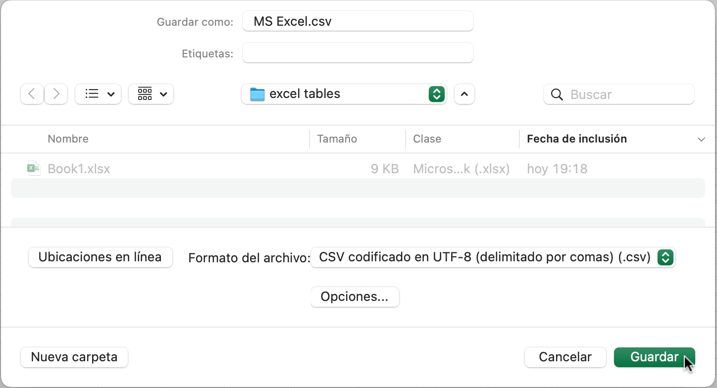This screenshot has width=717, height=388.
Task: Select the Book1.xlsx Excel file icon
Action: (33, 168)
